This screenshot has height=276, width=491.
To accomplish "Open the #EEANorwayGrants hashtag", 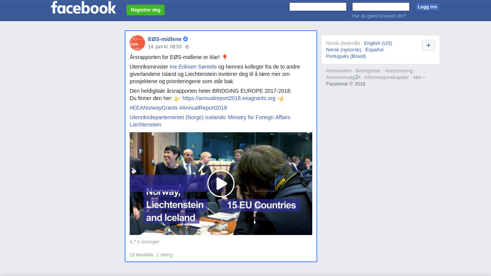I will pos(153,108).
